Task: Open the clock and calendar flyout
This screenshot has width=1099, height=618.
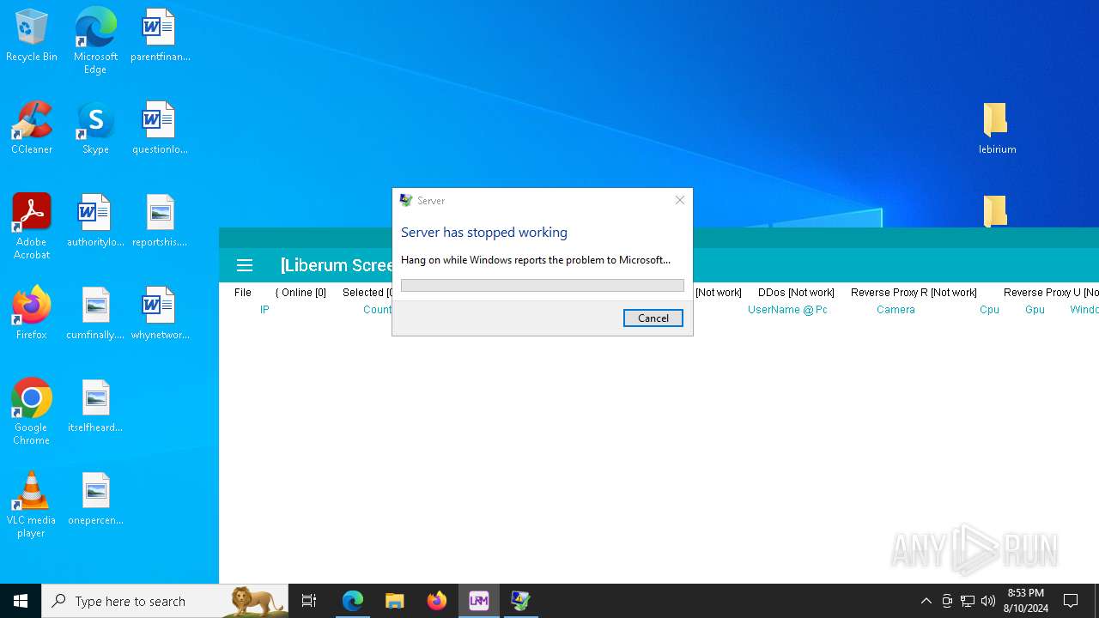Action: coord(1026,601)
